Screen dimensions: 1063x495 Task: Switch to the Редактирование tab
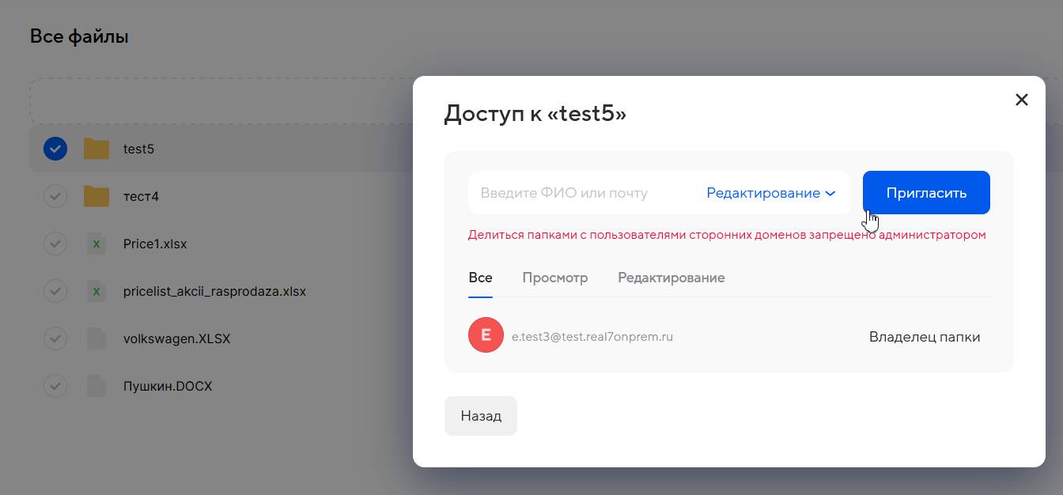pos(671,278)
